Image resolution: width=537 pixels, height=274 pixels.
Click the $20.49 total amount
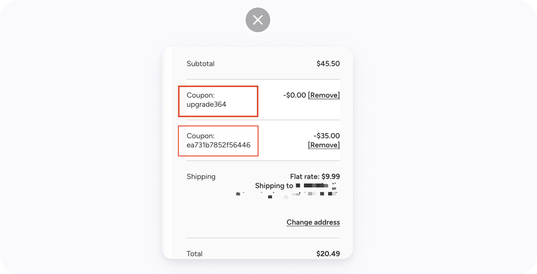328,254
